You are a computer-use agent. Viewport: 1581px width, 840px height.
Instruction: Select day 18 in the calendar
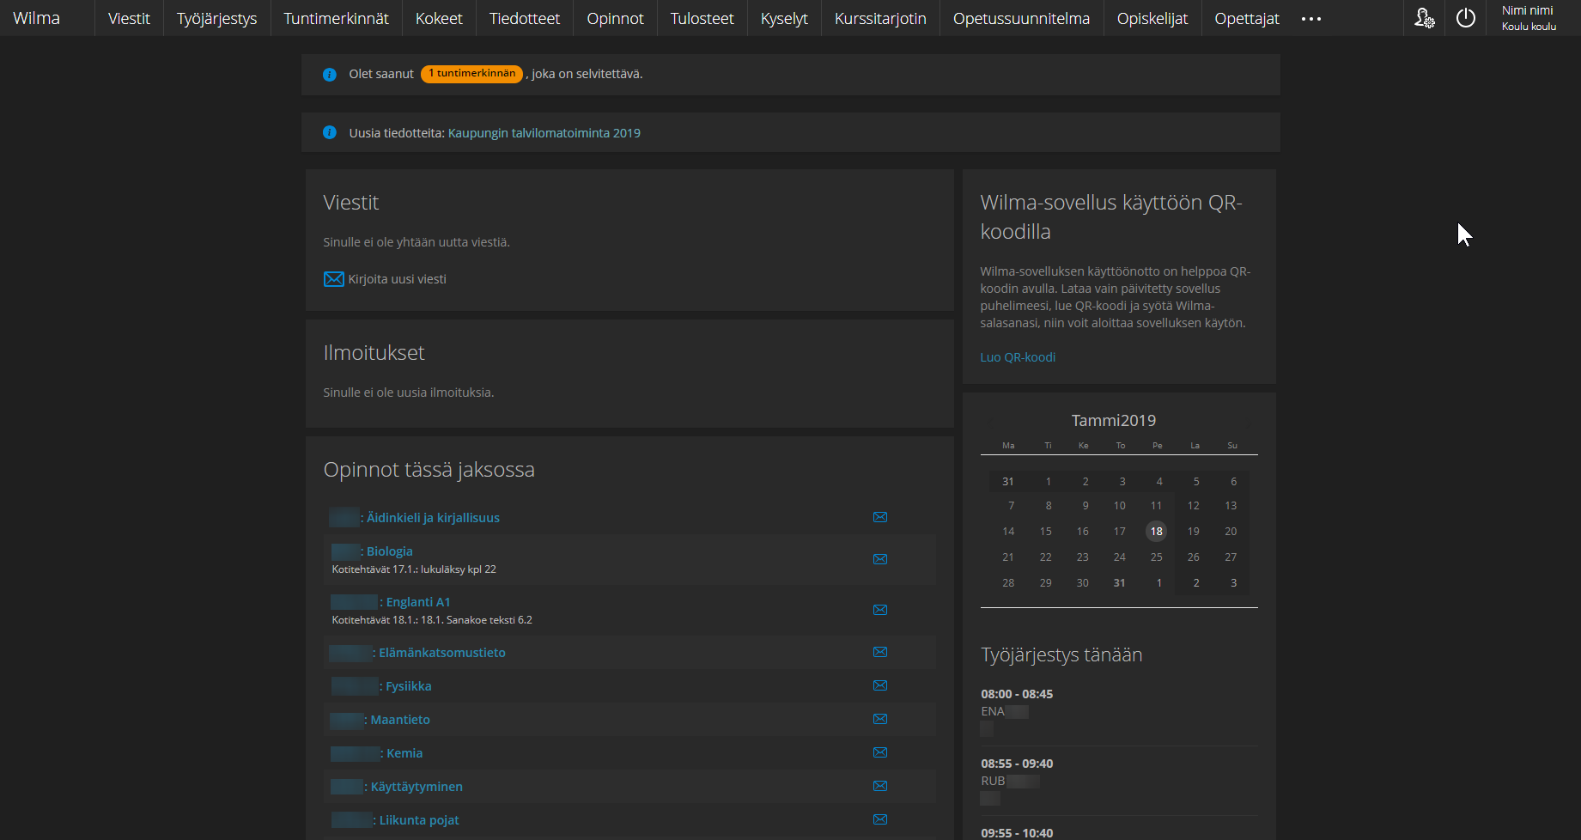coord(1156,532)
